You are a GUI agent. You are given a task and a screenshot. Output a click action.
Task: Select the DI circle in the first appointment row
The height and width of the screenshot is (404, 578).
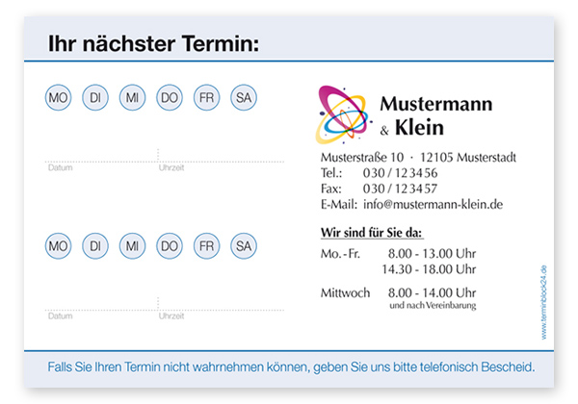point(95,98)
